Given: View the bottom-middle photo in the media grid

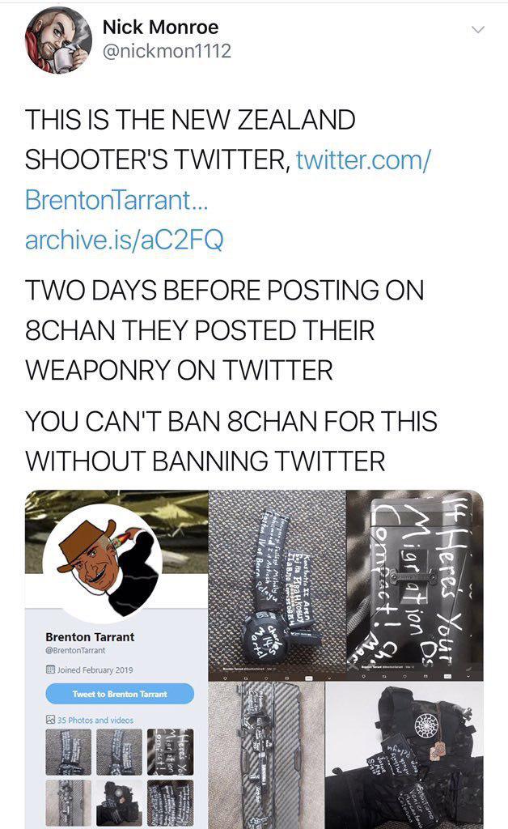Looking at the screenshot, I should pos(266,755).
